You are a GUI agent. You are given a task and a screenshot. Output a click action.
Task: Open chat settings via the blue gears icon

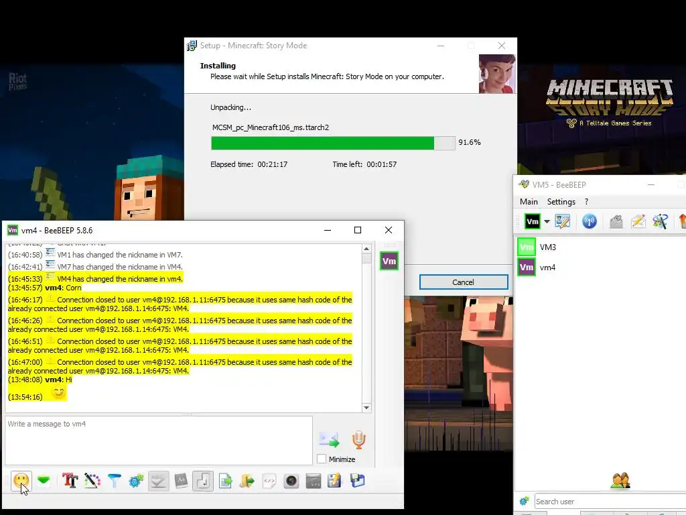click(x=136, y=481)
